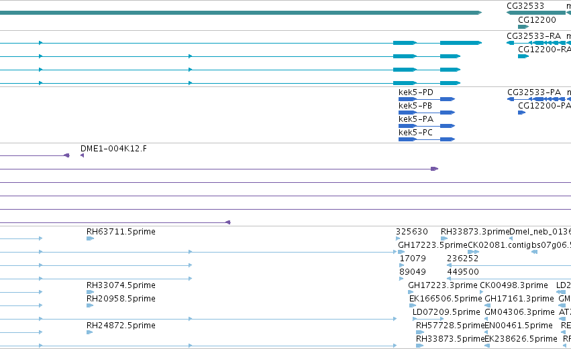Click the '325630' label text
This screenshot has height=349, width=571.
[x=412, y=232]
